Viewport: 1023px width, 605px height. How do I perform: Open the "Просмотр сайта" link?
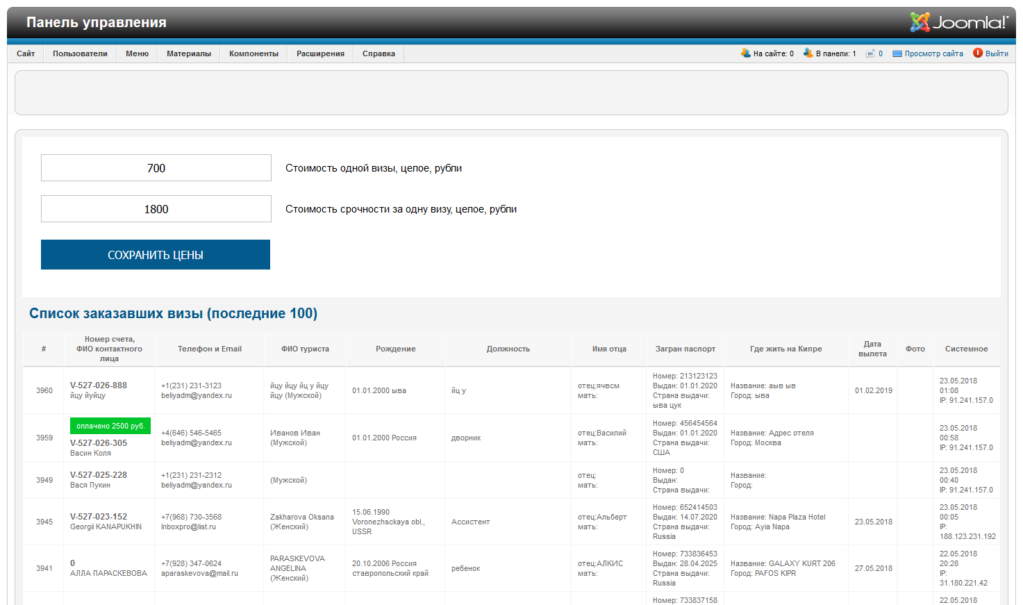pyautogui.click(x=933, y=53)
